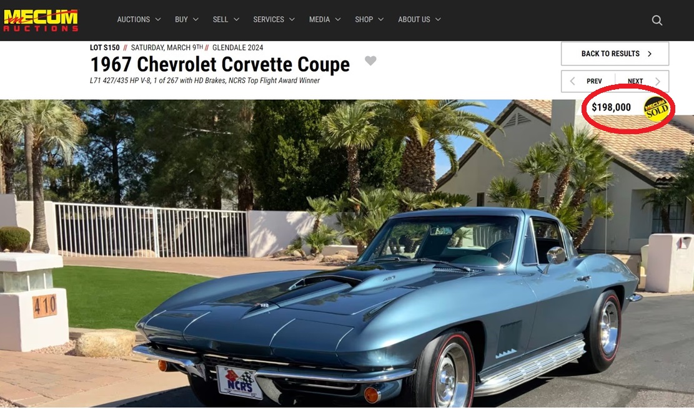This screenshot has width=694, height=408.
Task: Open the About Us menu
Action: click(x=419, y=19)
